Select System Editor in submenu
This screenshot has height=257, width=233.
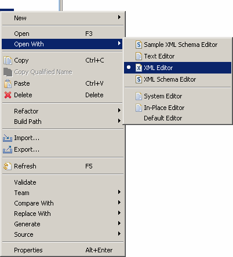click(x=177, y=96)
